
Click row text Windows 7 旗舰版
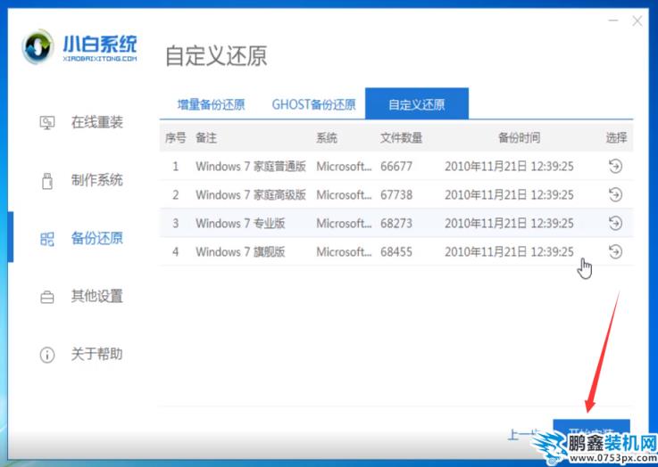tap(240, 251)
